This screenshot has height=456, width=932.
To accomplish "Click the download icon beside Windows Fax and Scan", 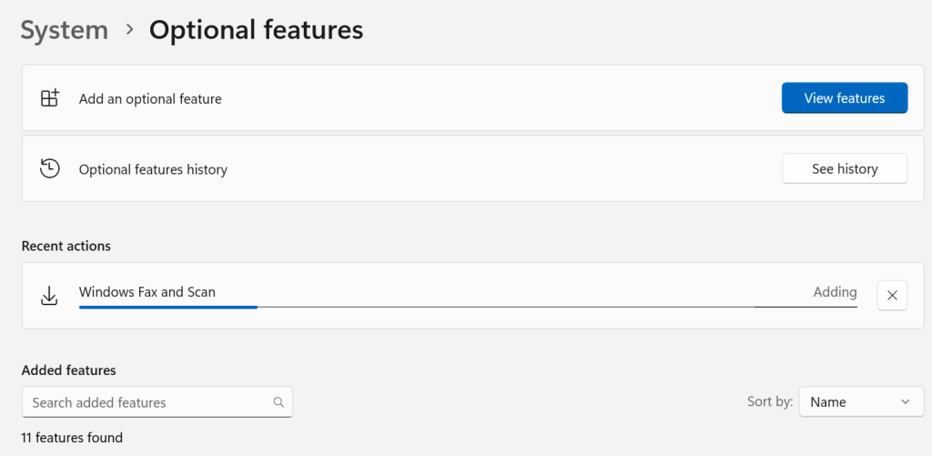I will [x=50, y=296].
